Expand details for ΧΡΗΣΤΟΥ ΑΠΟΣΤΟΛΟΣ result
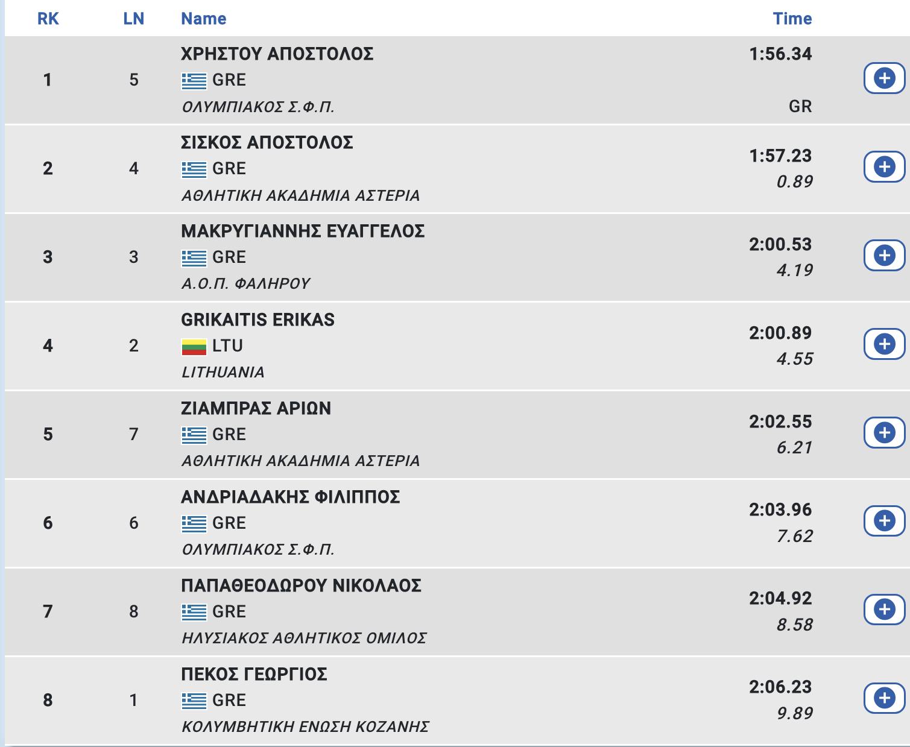 (884, 78)
